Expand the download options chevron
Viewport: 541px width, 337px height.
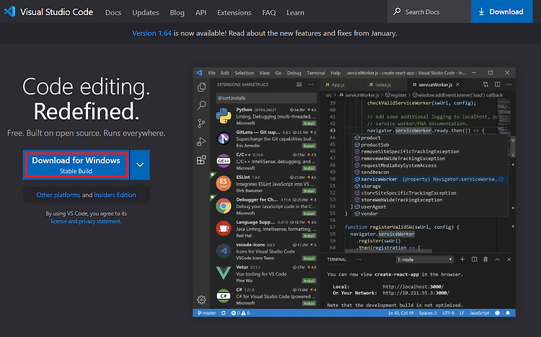point(140,165)
